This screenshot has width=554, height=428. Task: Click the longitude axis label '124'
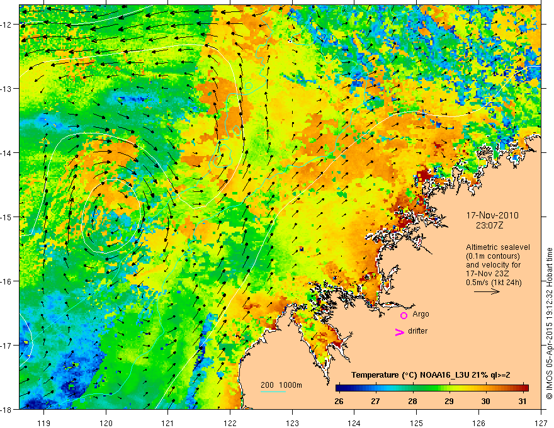[x=354, y=423]
